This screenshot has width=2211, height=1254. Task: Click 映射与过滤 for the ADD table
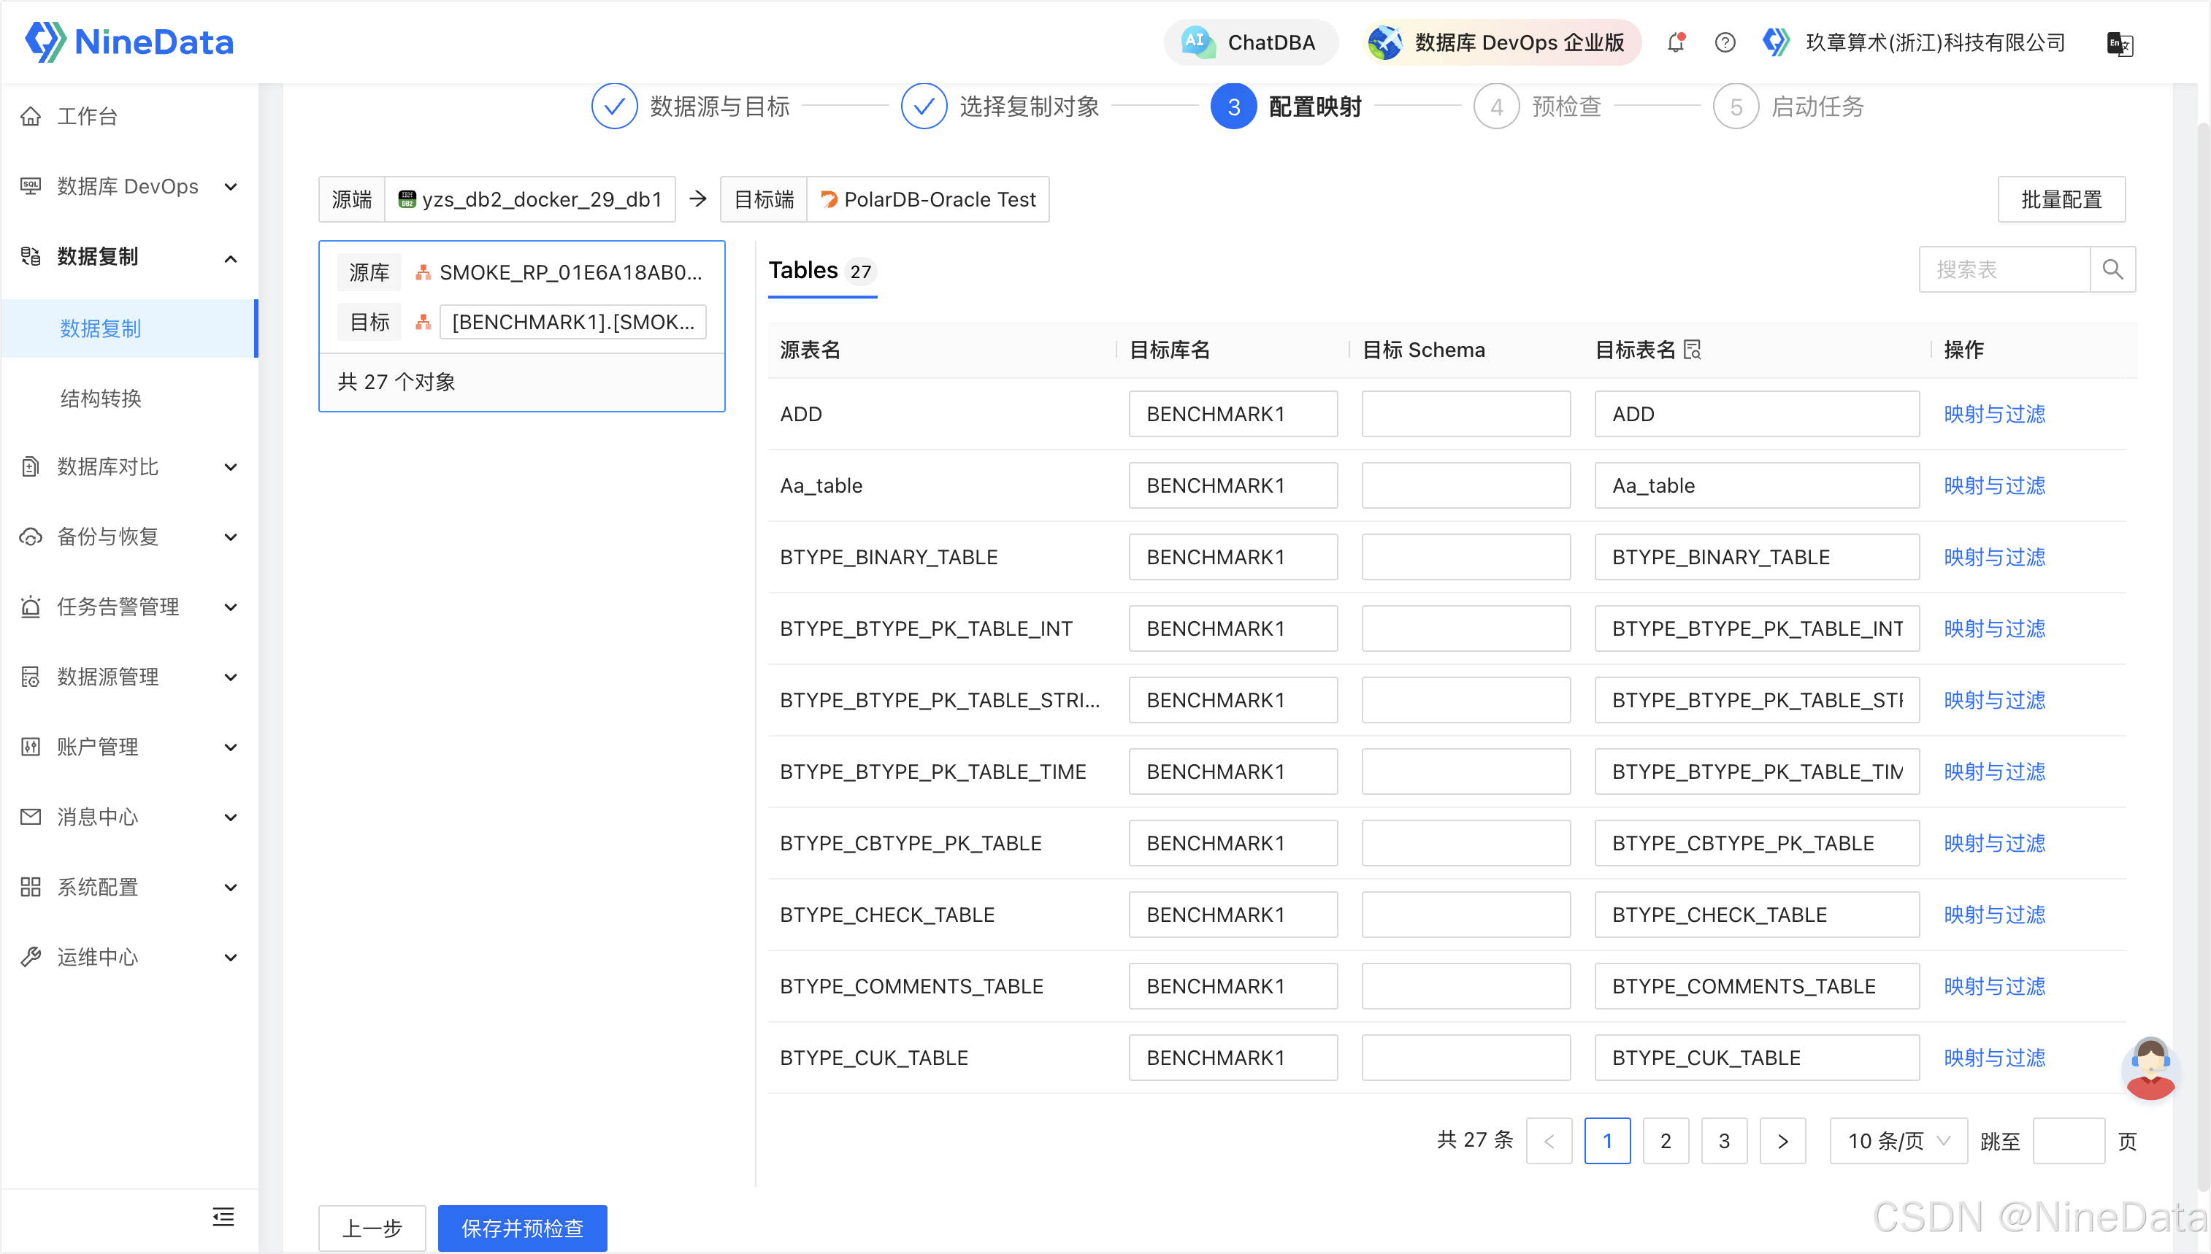click(1994, 415)
